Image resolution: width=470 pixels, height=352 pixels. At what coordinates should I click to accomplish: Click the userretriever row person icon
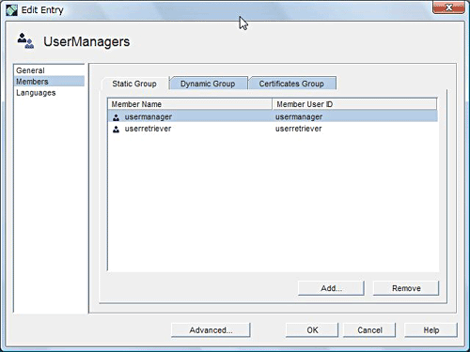(x=116, y=129)
